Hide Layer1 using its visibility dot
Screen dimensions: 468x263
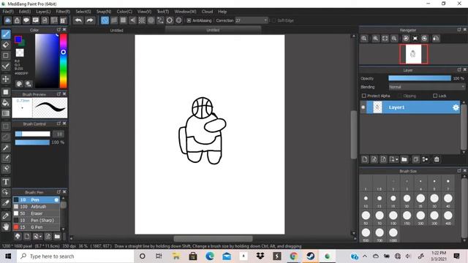click(x=363, y=107)
